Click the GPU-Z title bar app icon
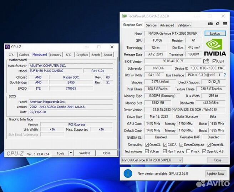This screenshot has height=192, width=234. (x=124, y=16)
